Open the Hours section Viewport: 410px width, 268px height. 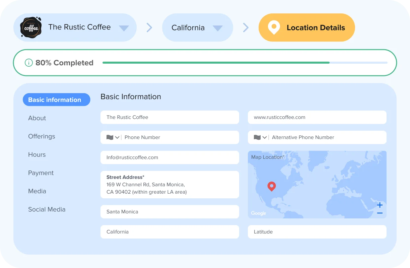(x=37, y=154)
